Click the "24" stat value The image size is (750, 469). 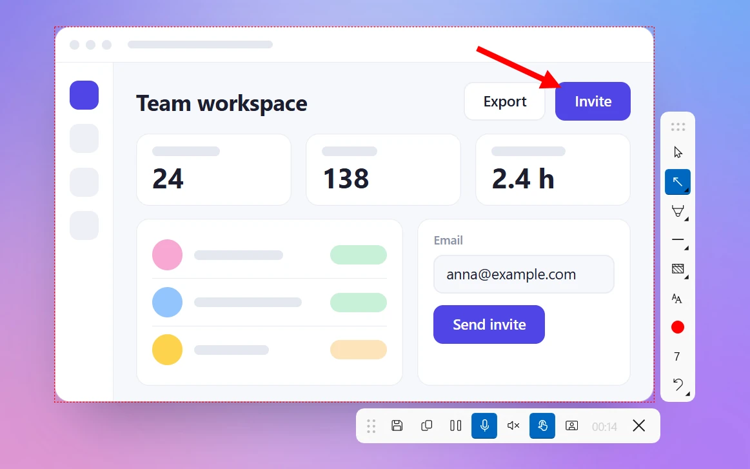pyautogui.click(x=168, y=179)
